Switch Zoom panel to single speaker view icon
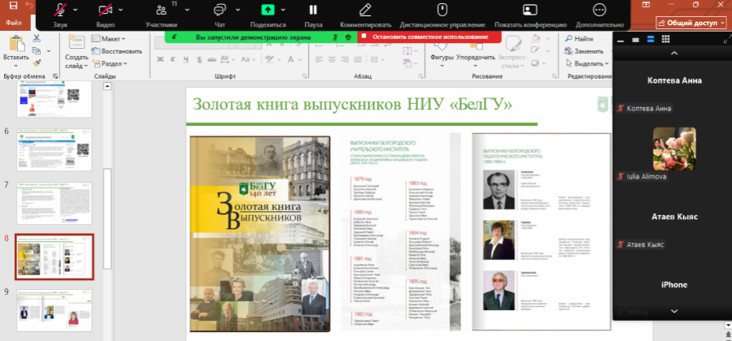 point(635,40)
